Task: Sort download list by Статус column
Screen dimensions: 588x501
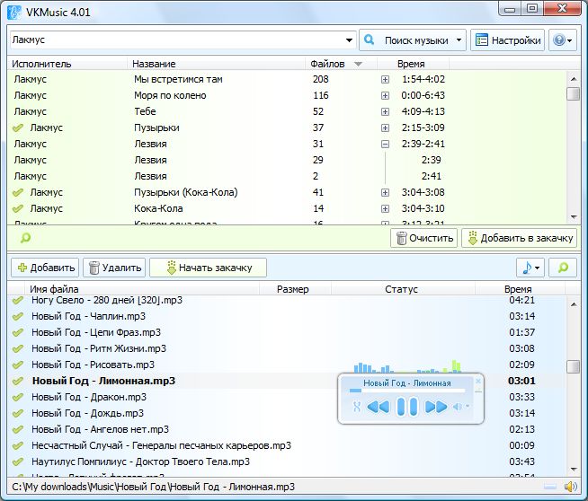Action: pos(401,289)
